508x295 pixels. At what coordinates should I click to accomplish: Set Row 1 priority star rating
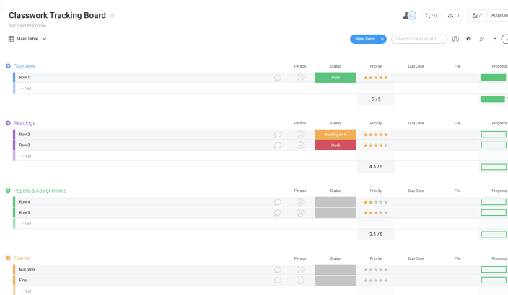pyautogui.click(x=376, y=78)
